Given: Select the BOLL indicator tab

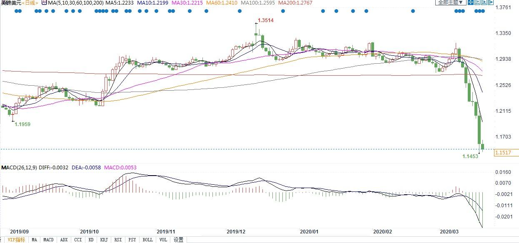Looking at the screenshot, I should pos(147,240).
